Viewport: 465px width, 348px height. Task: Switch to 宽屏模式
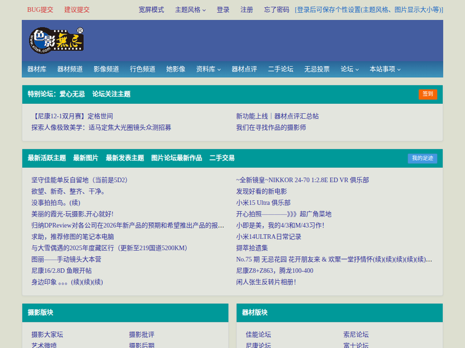(151, 10)
